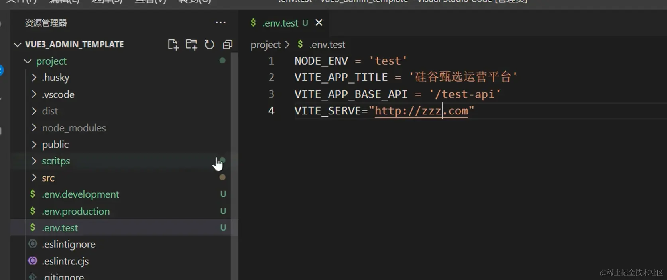Click the .env.test breadcrumb segment
667x280 pixels.
(327, 45)
